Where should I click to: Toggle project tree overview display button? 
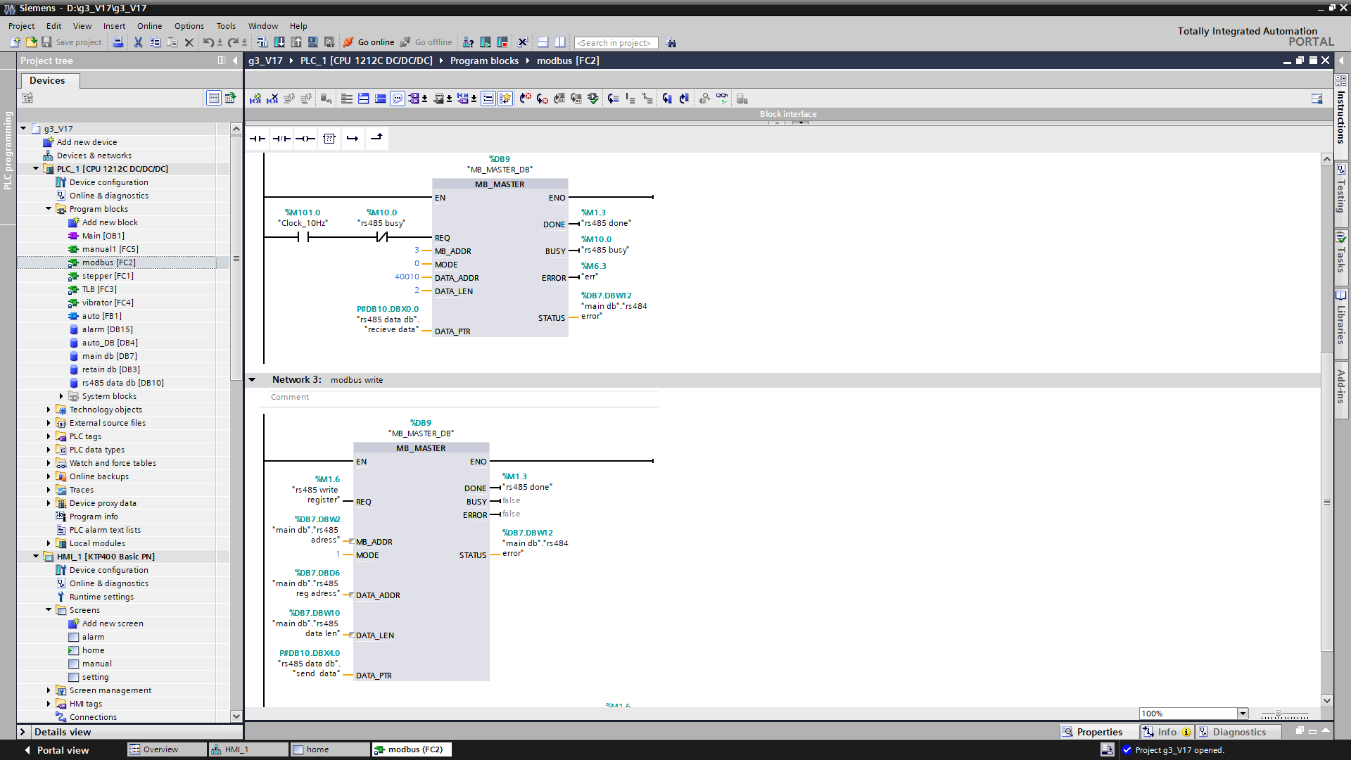(214, 98)
